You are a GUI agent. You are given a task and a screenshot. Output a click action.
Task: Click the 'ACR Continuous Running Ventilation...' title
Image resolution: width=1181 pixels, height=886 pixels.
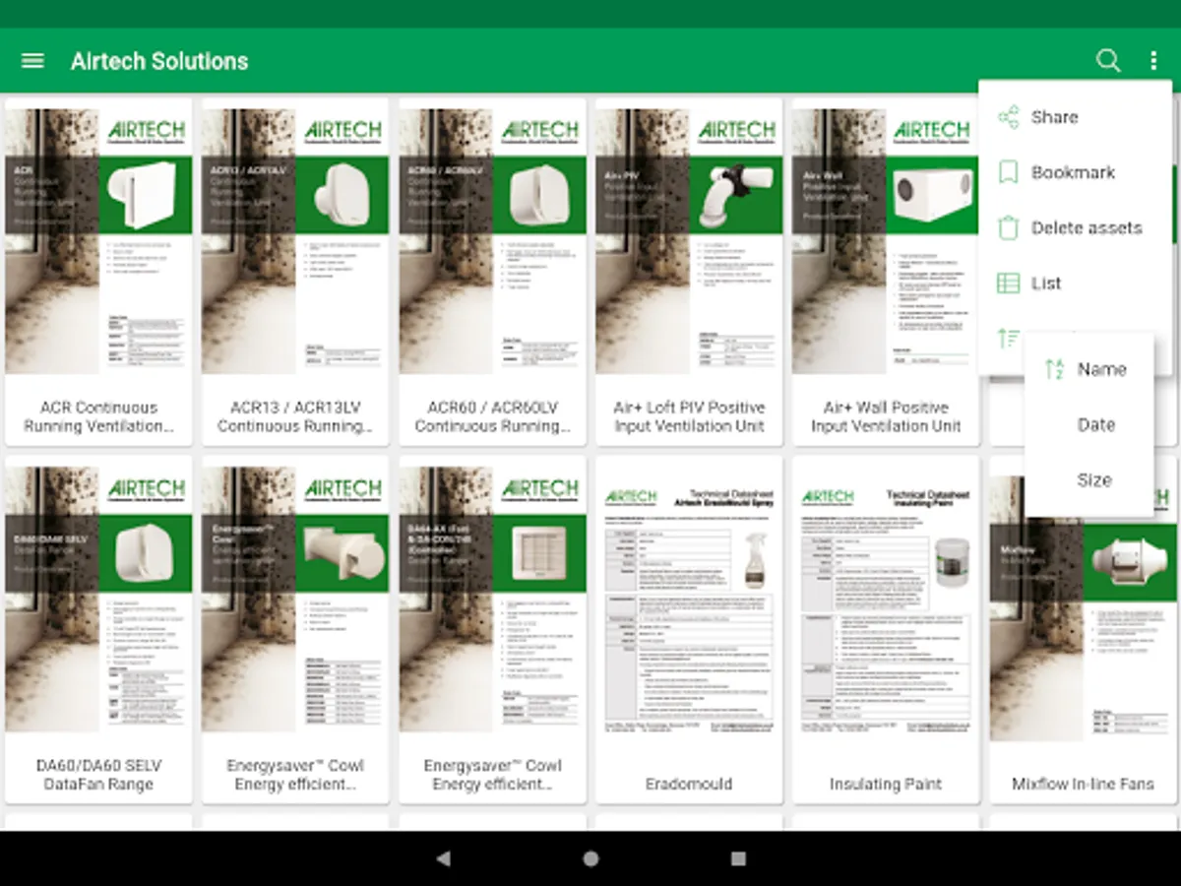pyautogui.click(x=98, y=416)
